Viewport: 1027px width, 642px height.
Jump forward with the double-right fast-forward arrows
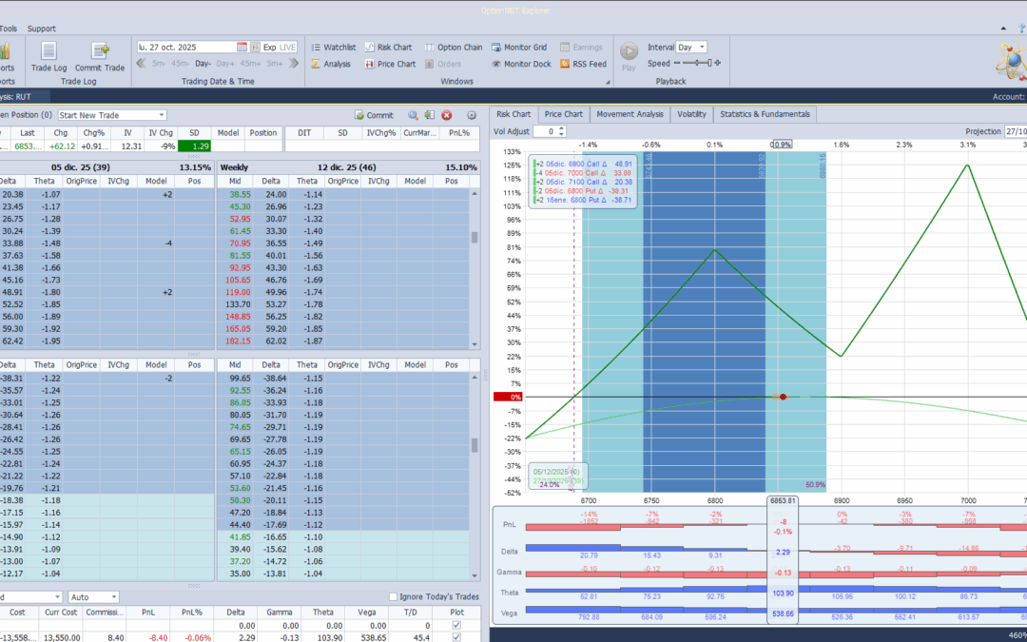pos(294,64)
